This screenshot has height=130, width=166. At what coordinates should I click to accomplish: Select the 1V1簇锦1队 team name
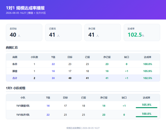23,106
